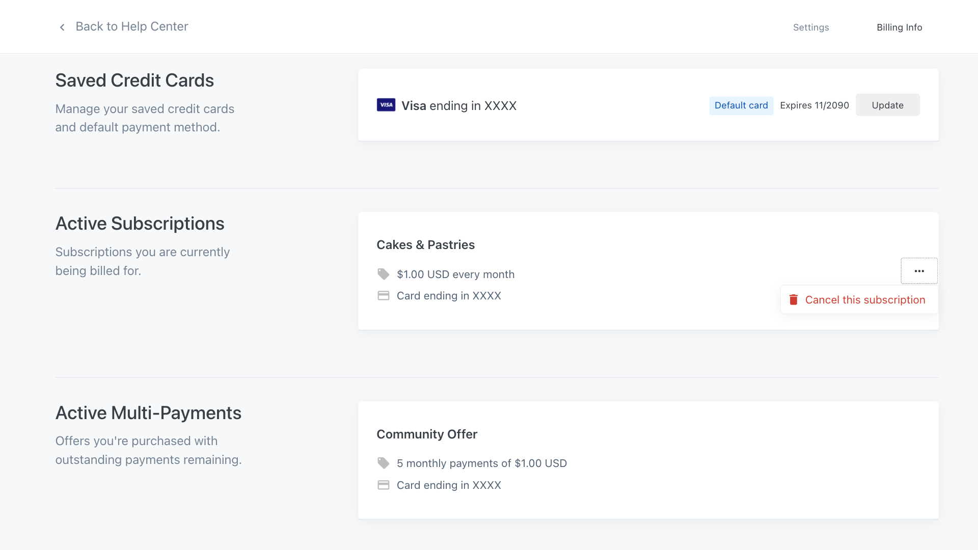Click price tag icon under Community Offer
This screenshot has height=550, width=978.
[x=383, y=463]
